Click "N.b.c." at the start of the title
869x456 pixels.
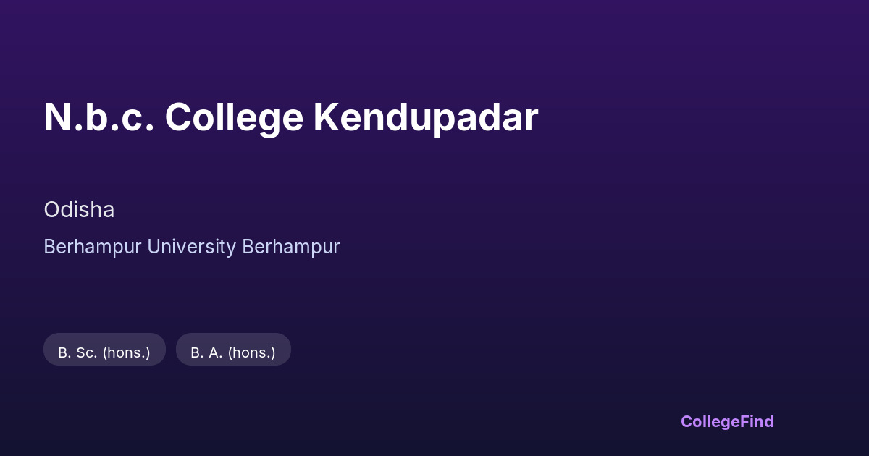[x=99, y=117]
